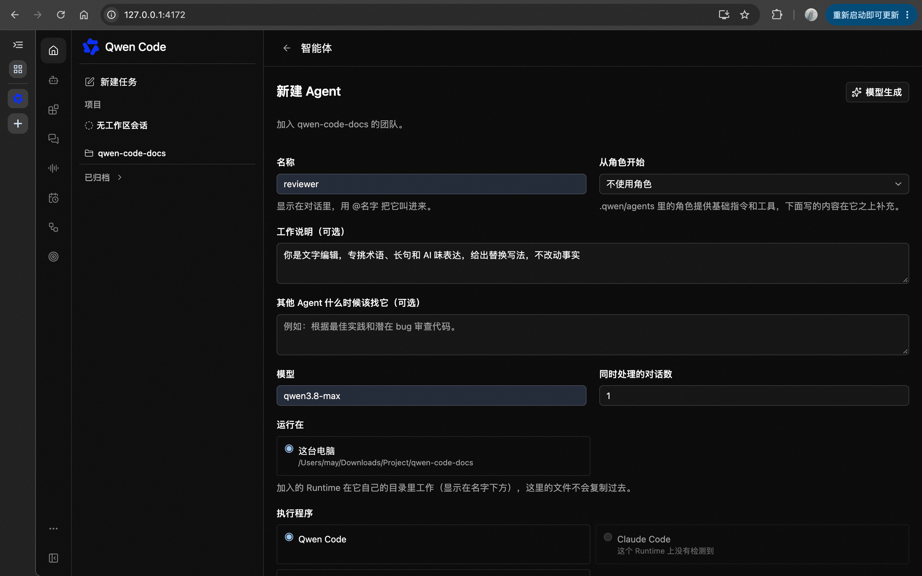Viewport: 922px width, 576px height.
Task: Open browser home page icon
Action: (84, 15)
